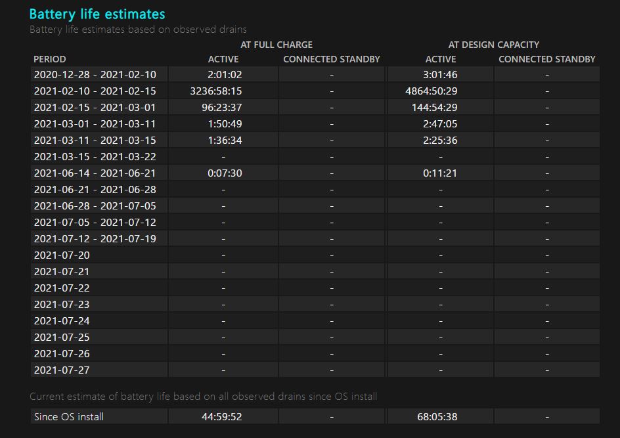The image size is (620, 438).
Task: Select the 2:01:02 active time value
Action: click(x=225, y=75)
